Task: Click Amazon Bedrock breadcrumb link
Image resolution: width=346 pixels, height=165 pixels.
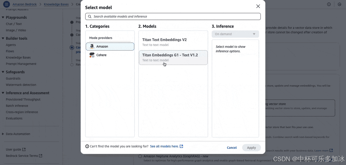Action: (24, 4)
